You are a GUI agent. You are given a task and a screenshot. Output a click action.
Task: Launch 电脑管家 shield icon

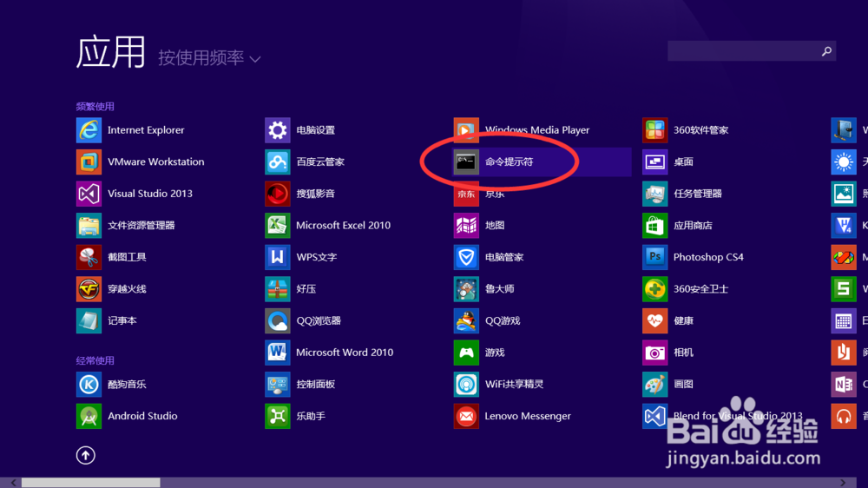pyautogui.click(x=466, y=257)
